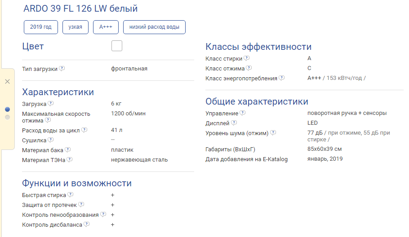Open help tooltip for Загрузка

[x=51, y=103]
